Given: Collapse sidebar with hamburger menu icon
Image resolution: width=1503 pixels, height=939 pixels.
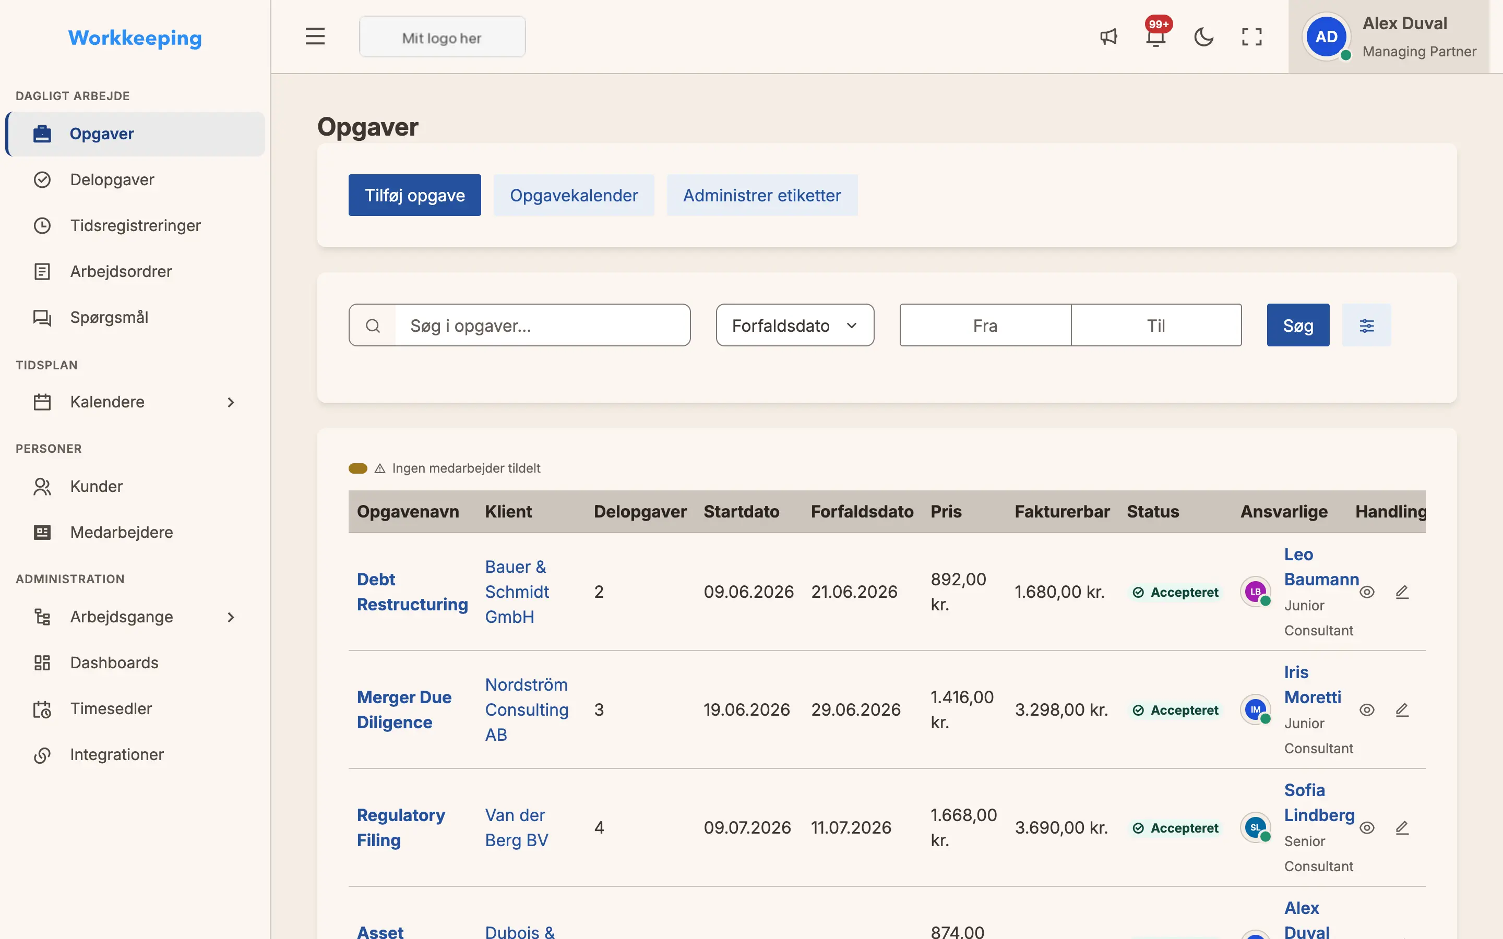Looking at the screenshot, I should (315, 37).
